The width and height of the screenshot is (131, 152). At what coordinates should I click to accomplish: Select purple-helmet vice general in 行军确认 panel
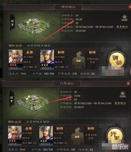[x=46, y=135]
